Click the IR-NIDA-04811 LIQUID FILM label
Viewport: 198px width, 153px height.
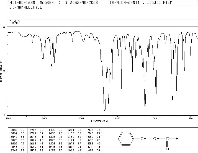pos(141,2)
